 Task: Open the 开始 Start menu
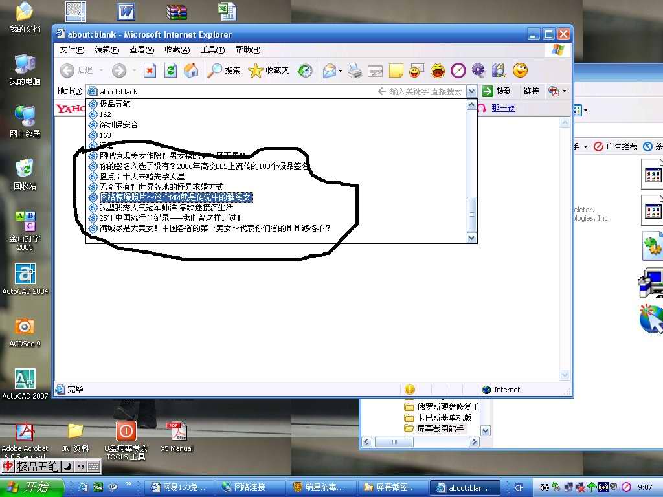click(32, 487)
